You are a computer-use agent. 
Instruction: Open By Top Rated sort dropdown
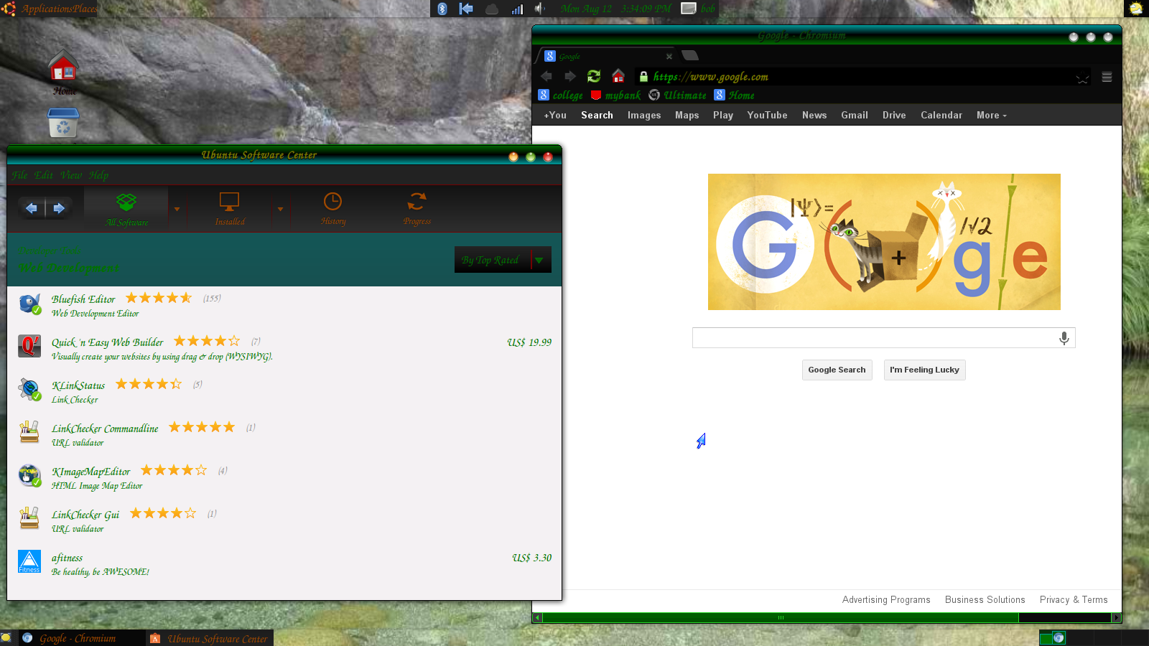[x=503, y=260]
